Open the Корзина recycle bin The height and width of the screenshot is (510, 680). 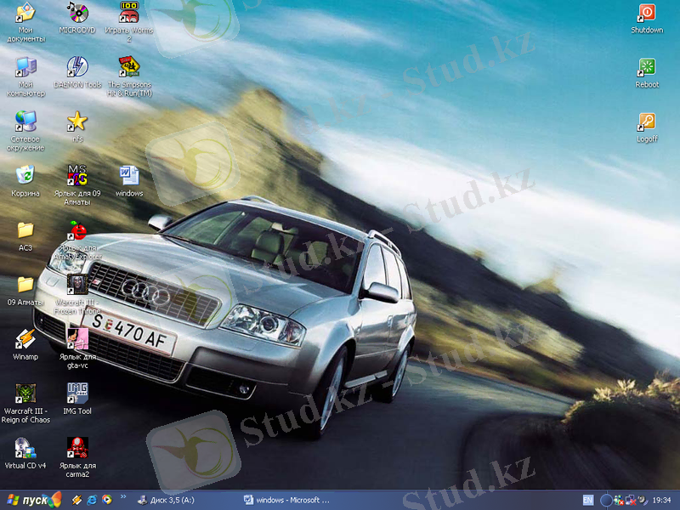[25, 181]
